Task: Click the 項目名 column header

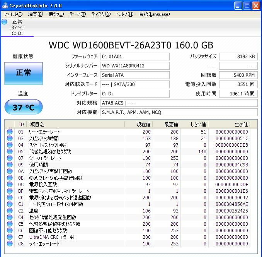Action: coord(76,125)
